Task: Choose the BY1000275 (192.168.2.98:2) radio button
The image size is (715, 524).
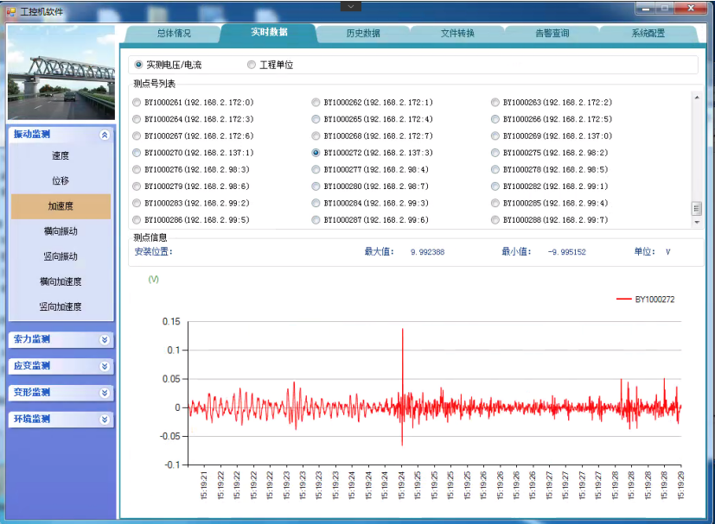Action: 495,153
